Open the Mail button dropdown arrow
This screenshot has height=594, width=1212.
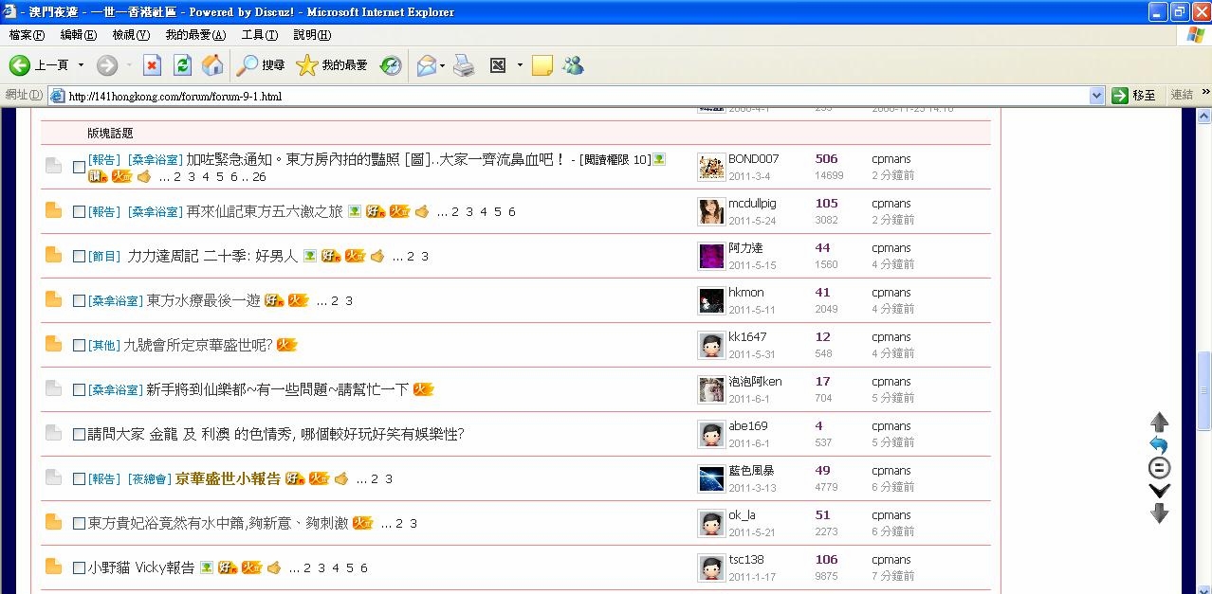pos(443,65)
